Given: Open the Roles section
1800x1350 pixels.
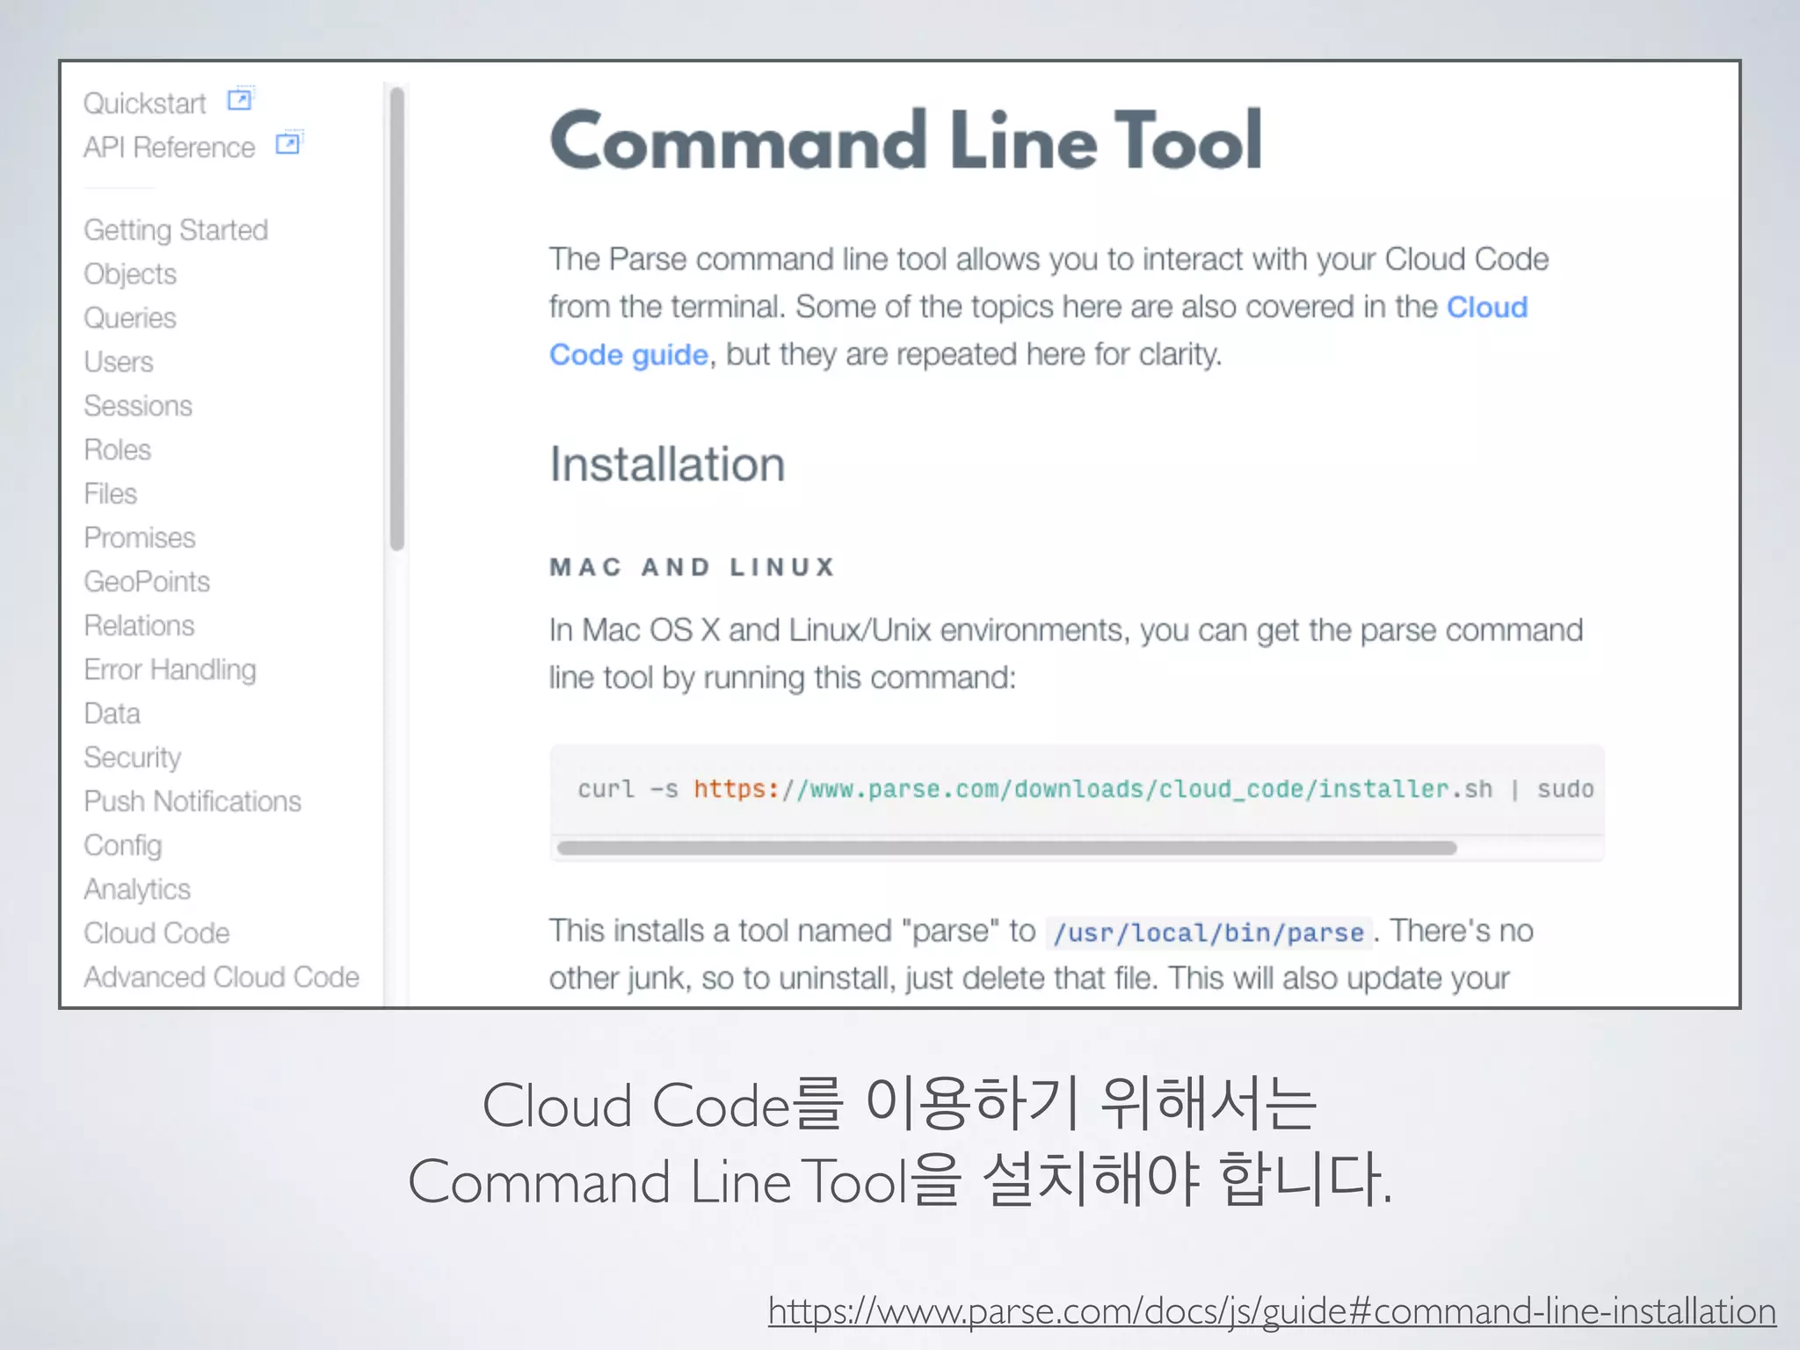Looking at the screenshot, I should [118, 450].
